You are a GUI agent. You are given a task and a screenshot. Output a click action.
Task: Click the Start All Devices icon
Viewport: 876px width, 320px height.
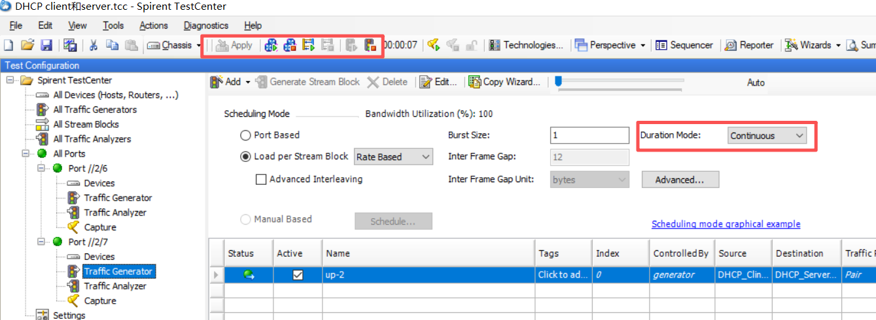pyautogui.click(x=271, y=45)
